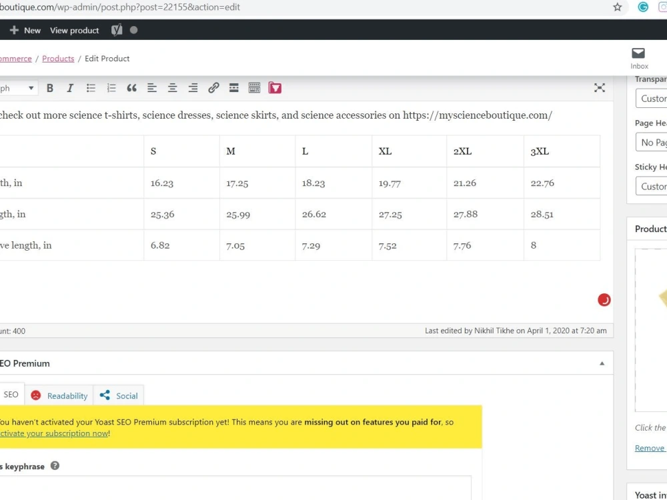This screenshot has width=667, height=500.
Task: Click the browser address bar URL
Action: [x=120, y=7]
